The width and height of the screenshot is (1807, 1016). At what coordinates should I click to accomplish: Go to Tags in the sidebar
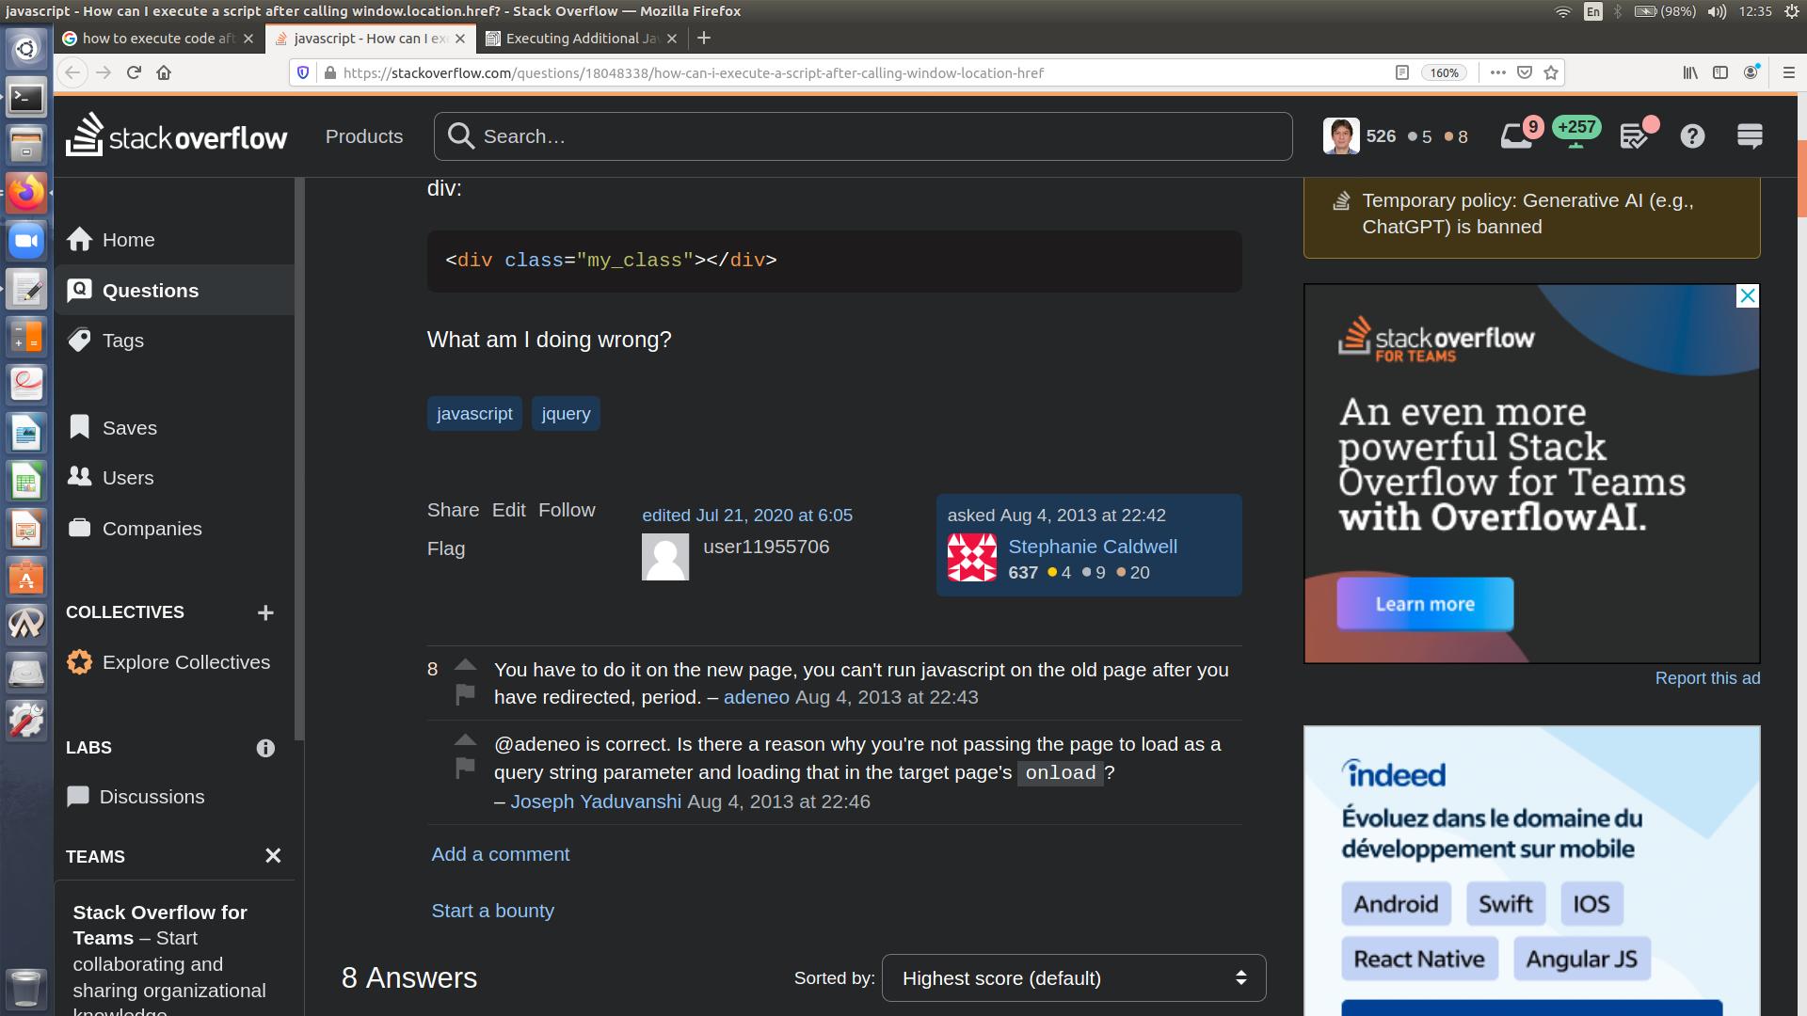pos(123,341)
